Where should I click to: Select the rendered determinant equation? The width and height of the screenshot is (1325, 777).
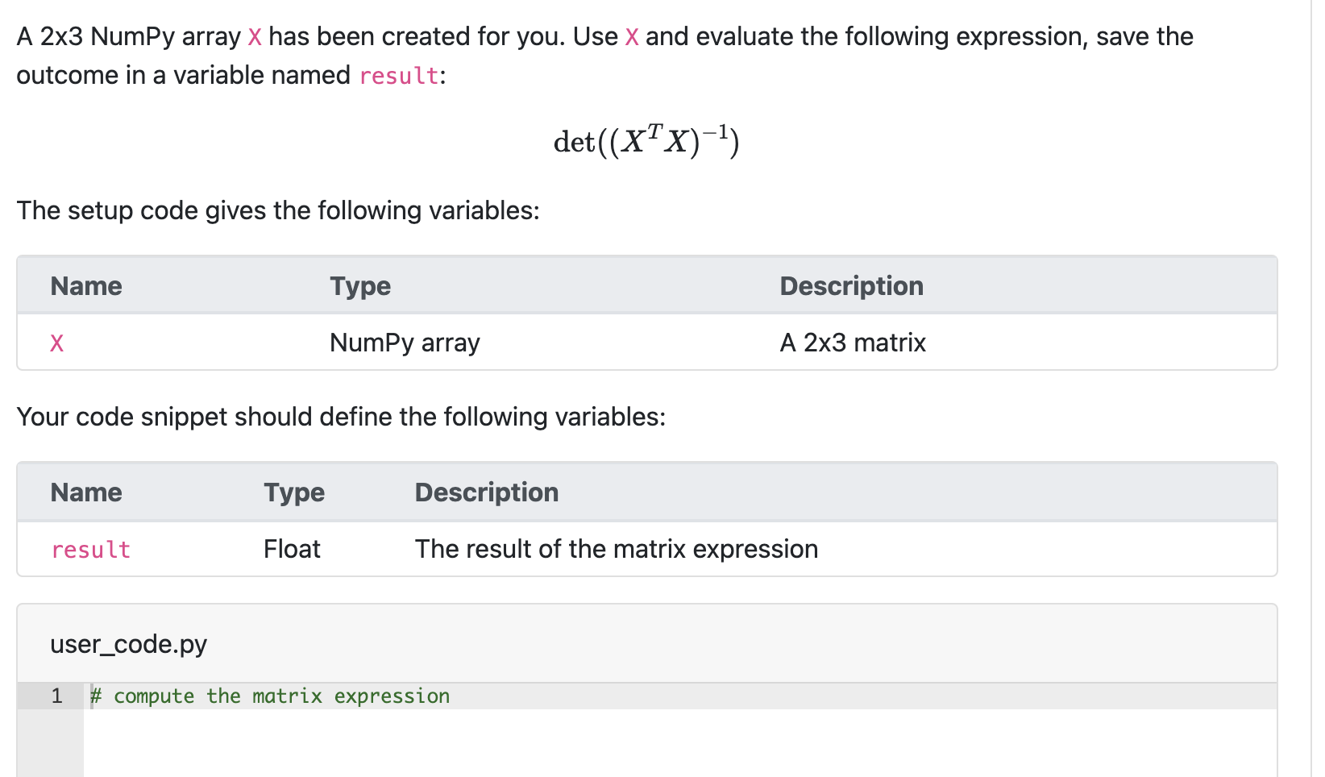646,140
